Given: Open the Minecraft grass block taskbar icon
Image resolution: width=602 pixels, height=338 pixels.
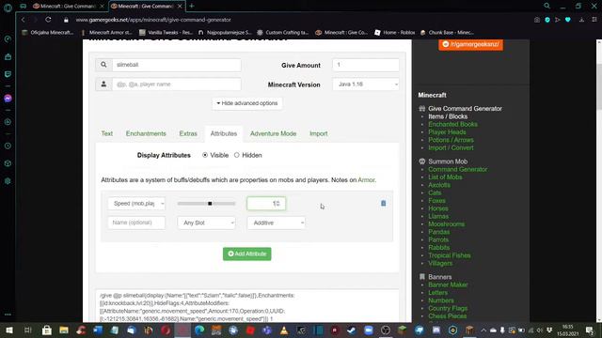Looking at the screenshot, I should point(402,330).
